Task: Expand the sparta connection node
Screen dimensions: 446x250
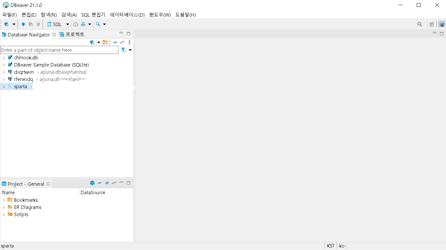Action: 4,87
